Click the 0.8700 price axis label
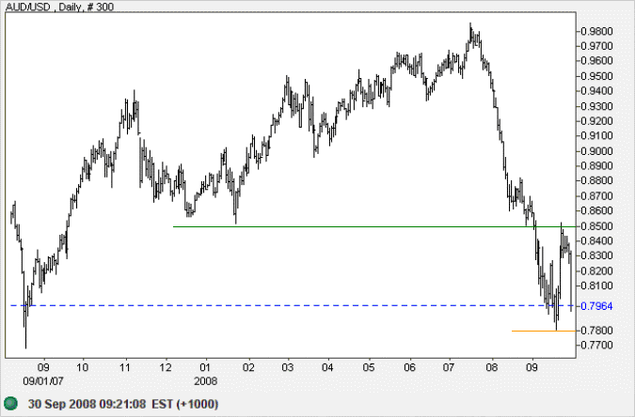The image size is (635, 417). pyautogui.click(x=596, y=196)
